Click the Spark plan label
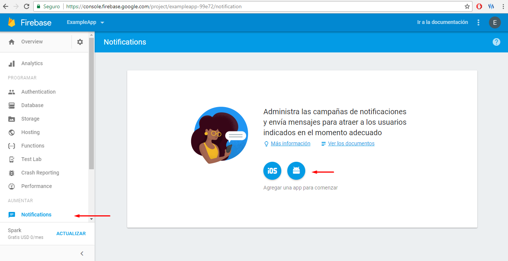Screen dimensions: 508x261 pos(15,231)
